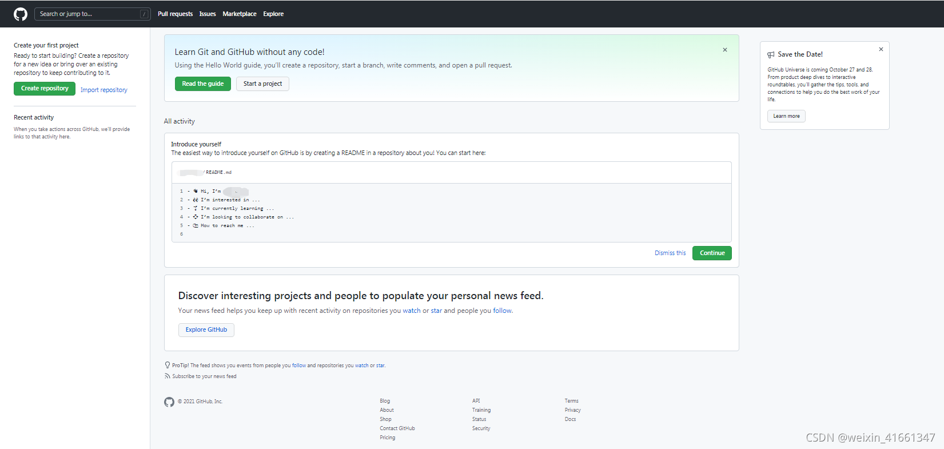The width and height of the screenshot is (944, 449).
Task: Open the GitHub logo home link
Action: [21, 14]
